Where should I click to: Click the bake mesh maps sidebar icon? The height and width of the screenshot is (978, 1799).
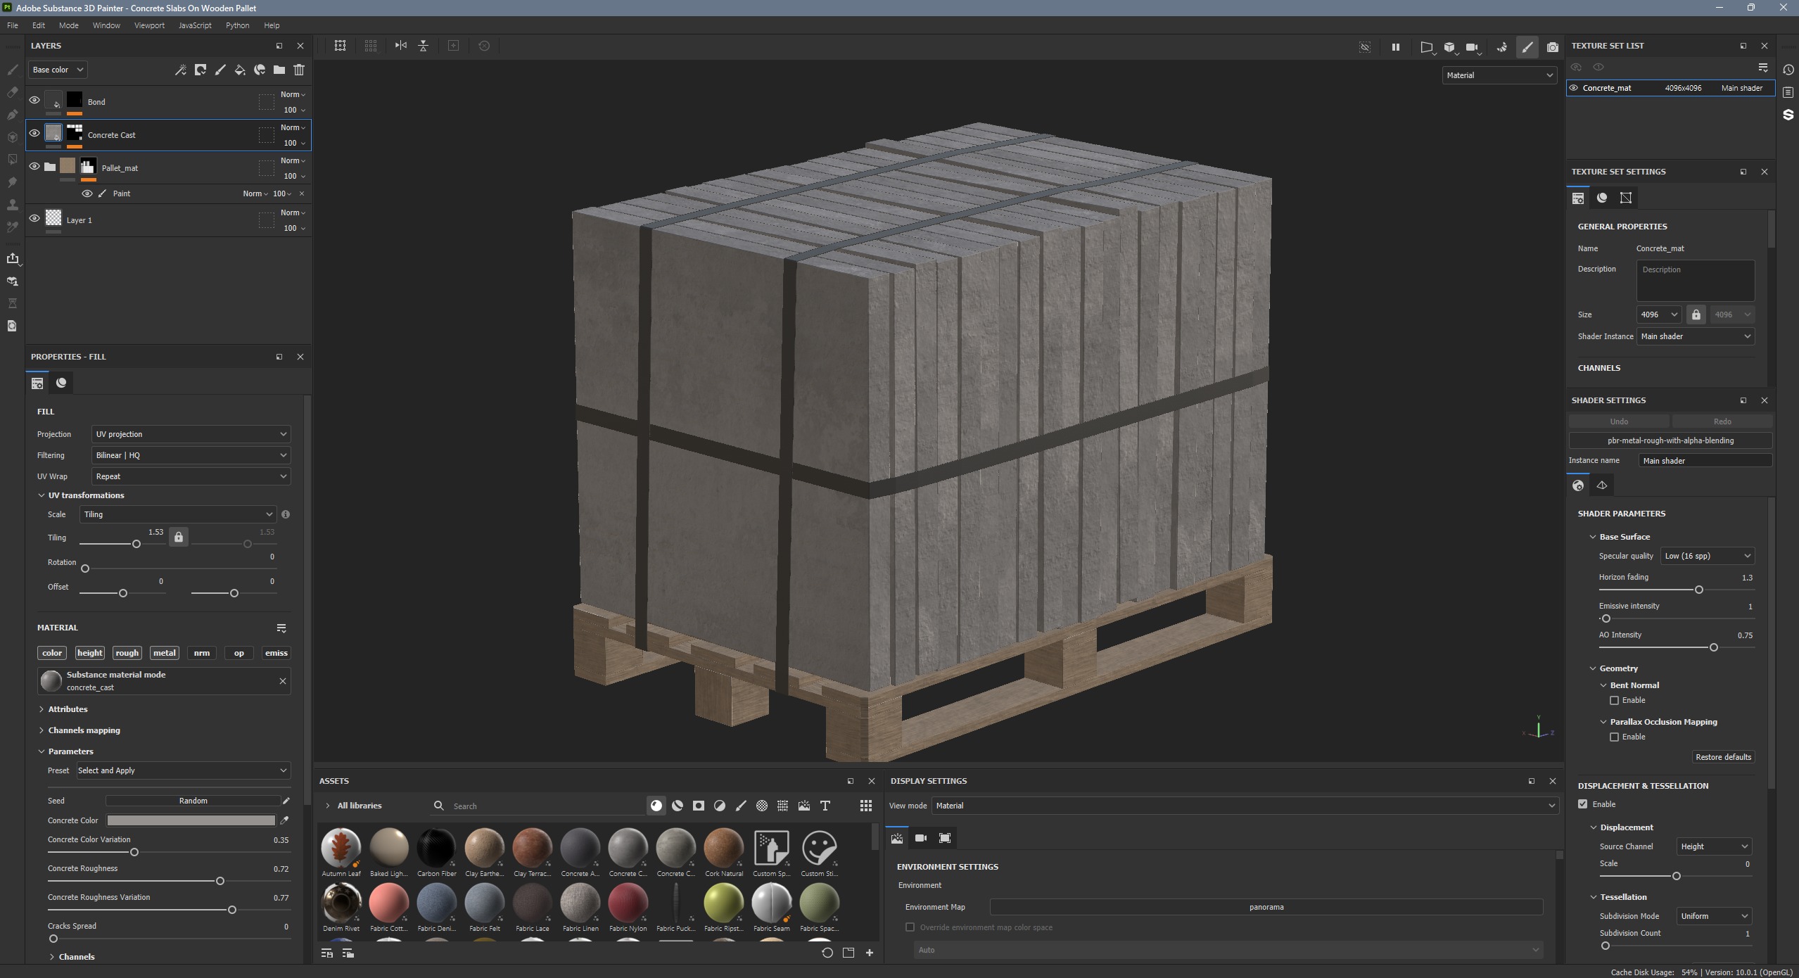12,281
